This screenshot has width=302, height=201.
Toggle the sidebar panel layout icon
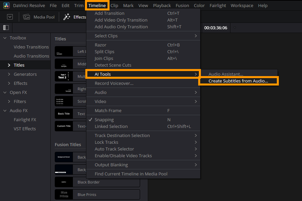pyautogui.click(x=6, y=28)
